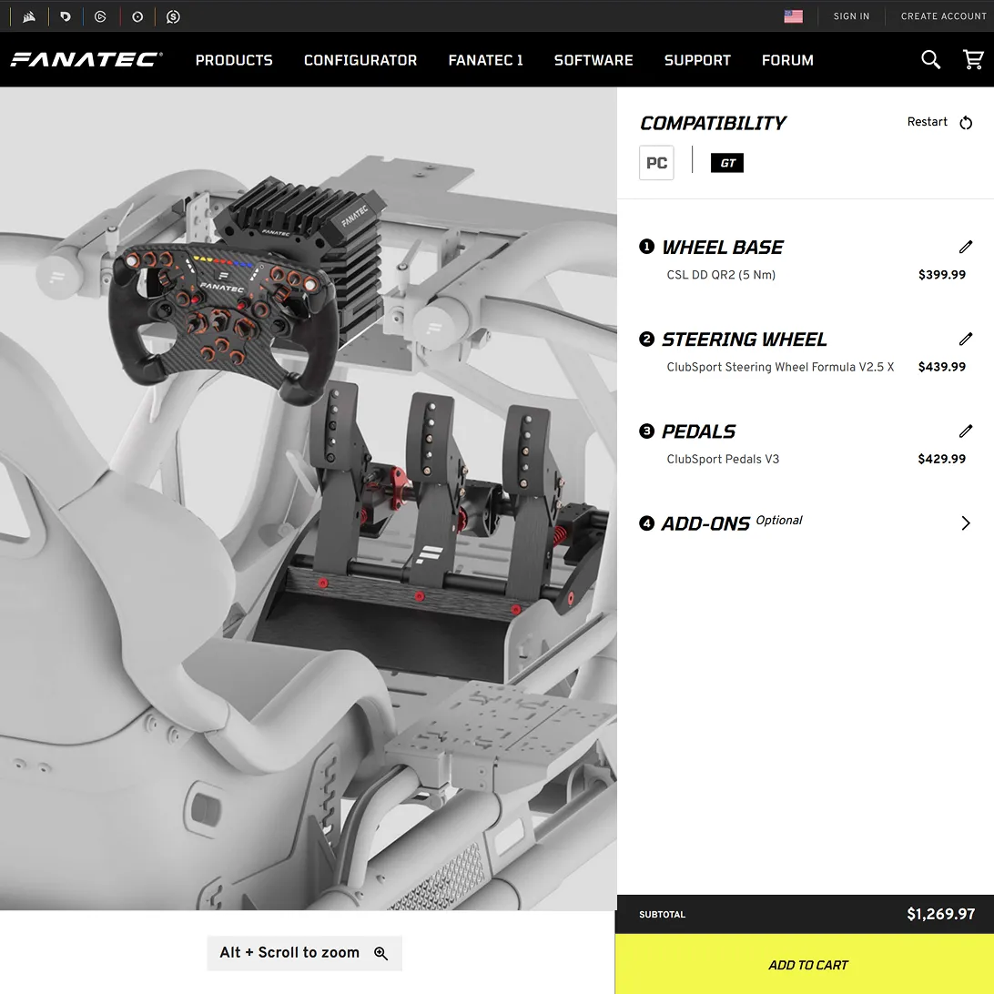
Task: Open the Software menu item
Action: pos(593,60)
